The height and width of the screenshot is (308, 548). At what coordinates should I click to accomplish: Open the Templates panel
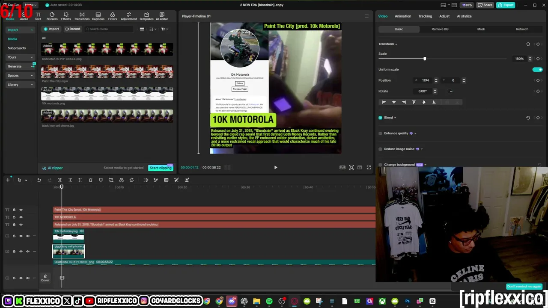click(x=146, y=16)
